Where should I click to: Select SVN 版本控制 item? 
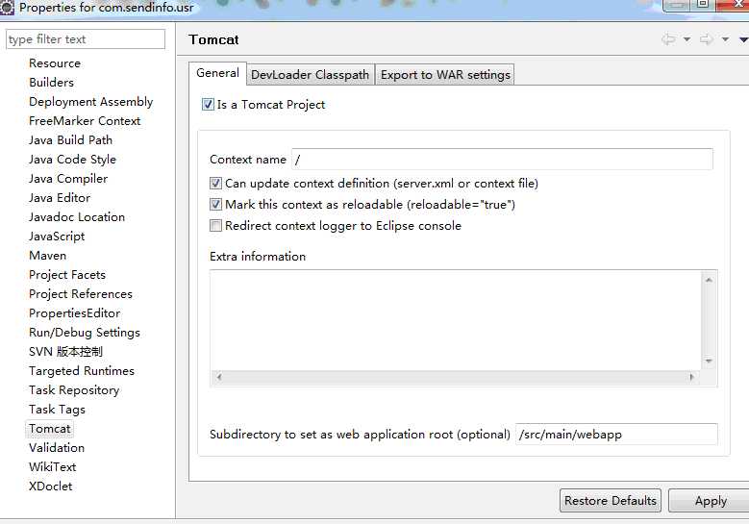pyautogui.click(x=65, y=352)
